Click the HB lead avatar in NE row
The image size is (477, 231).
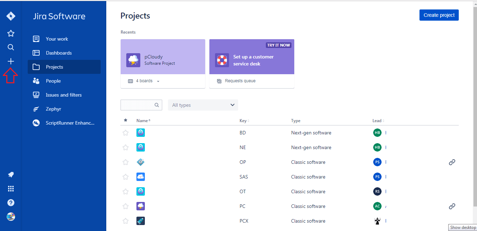pyautogui.click(x=377, y=147)
